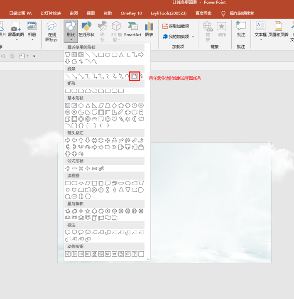Click the slide canvas with cloud background
The image size is (294, 299).
pos(211,202)
